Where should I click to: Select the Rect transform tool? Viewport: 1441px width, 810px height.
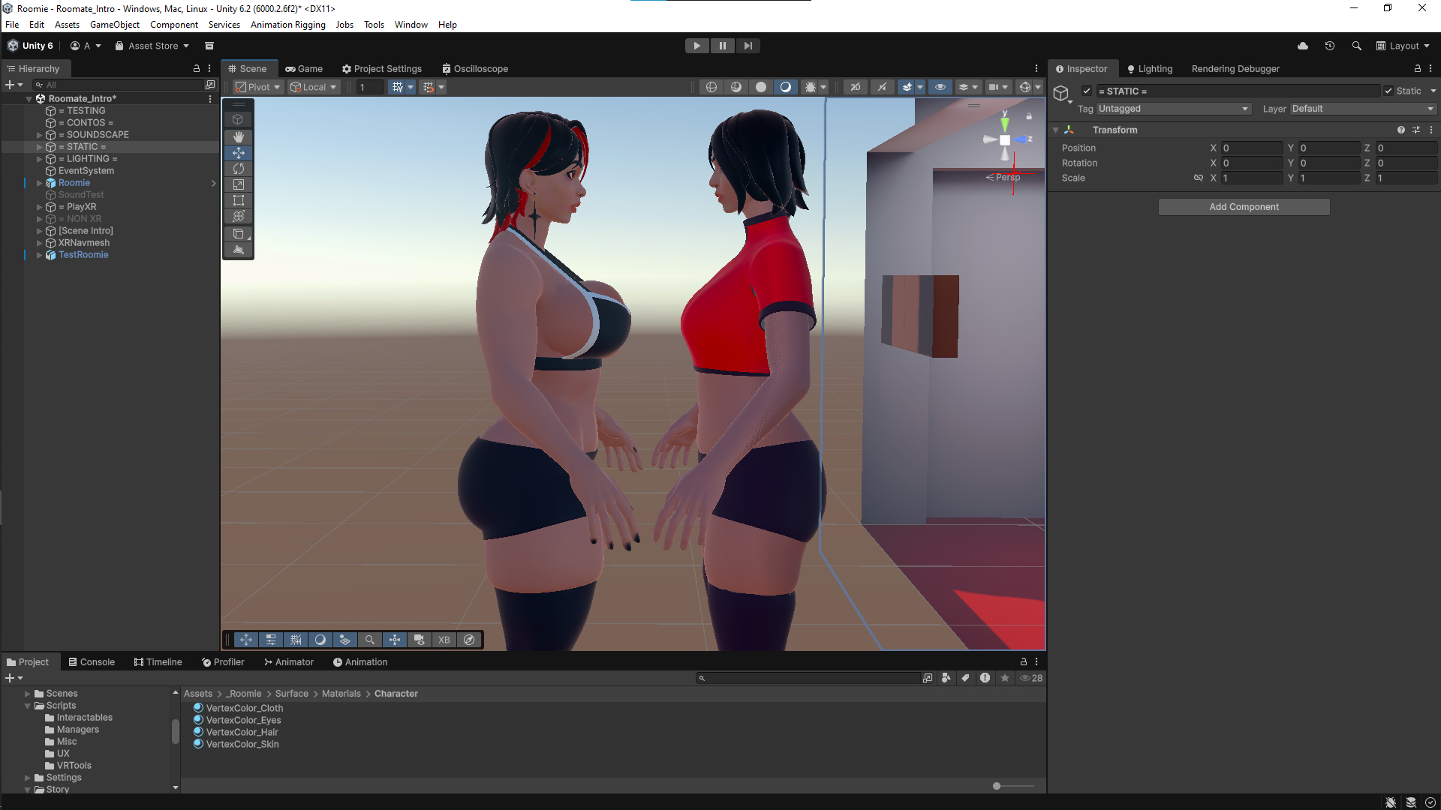coord(238,200)
